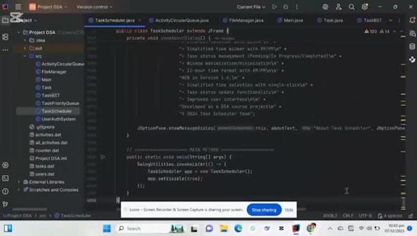Viewport: 417px width, 236px height.
Task: Open warnings inspection widget showing 103
Action: pos(371,31)
